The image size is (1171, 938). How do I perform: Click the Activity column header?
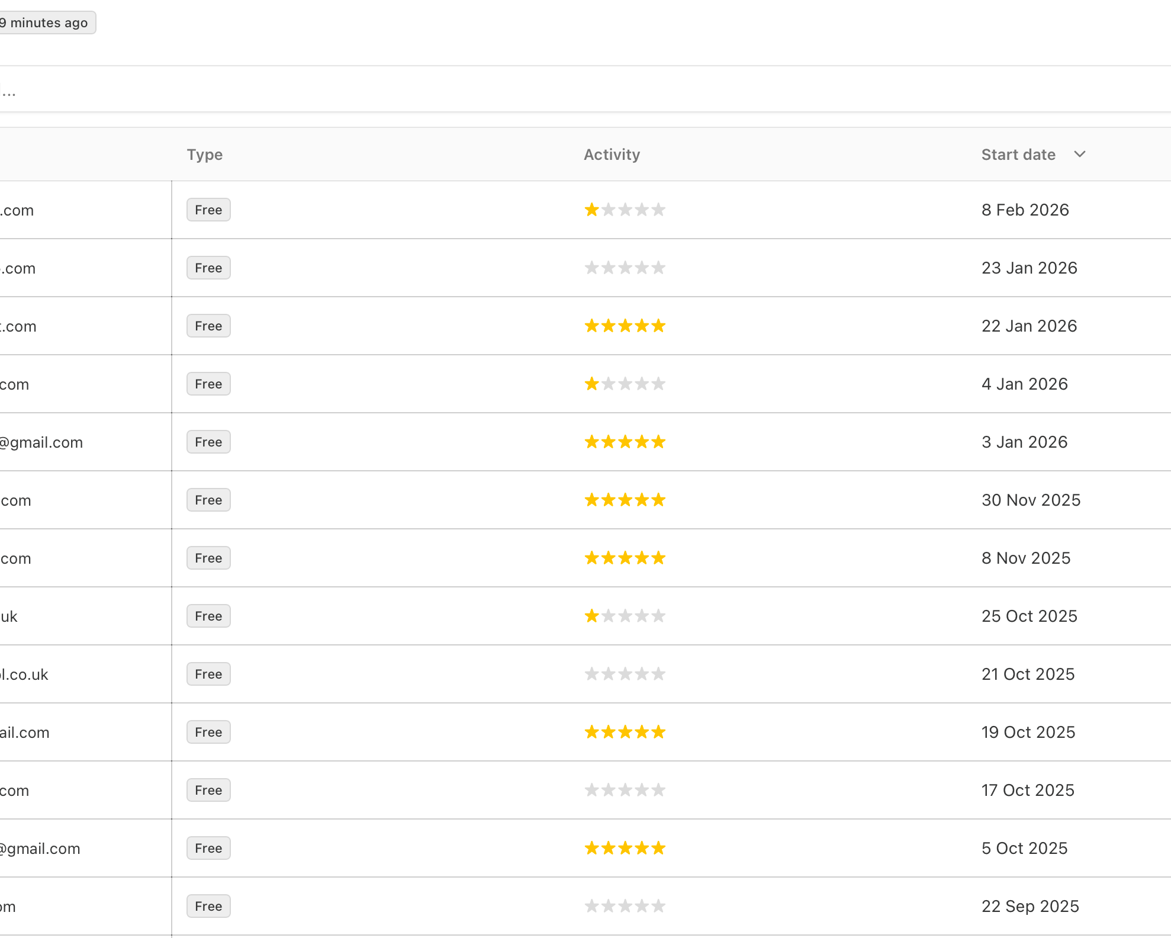coord(612,155)
